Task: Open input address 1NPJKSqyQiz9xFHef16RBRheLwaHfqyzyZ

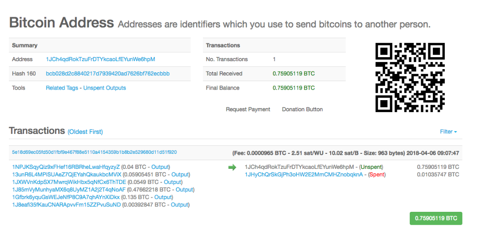Action: [66, 167]
